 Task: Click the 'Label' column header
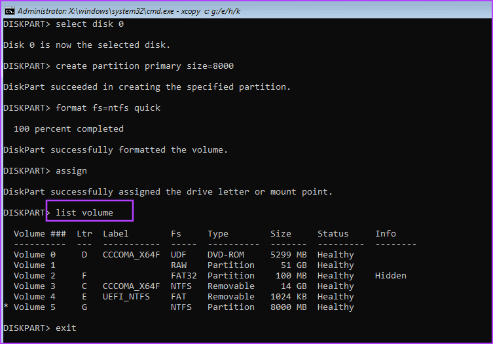[116, 233]
